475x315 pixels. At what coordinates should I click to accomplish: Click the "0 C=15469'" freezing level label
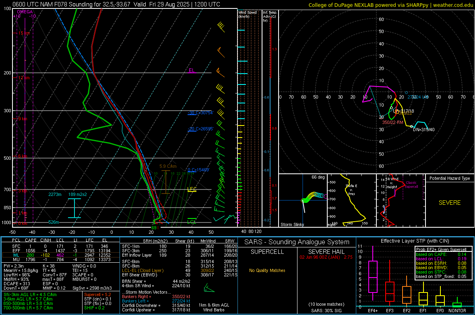coord(198,170)
